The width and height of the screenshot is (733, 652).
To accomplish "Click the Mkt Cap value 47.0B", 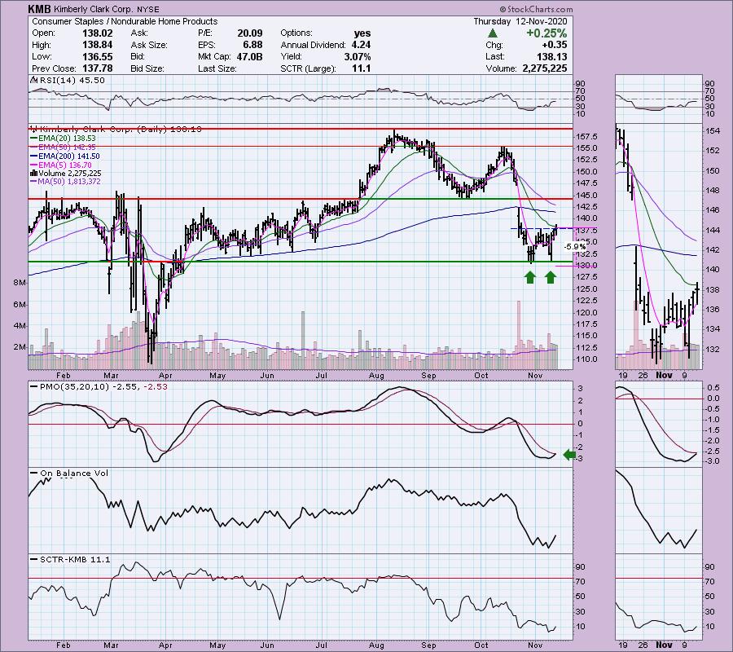I will [x=250, y=56].
